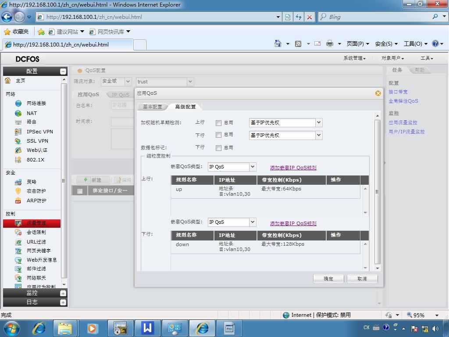Viewport: 449px width, 337px height.
Task: Enable 上行 weighted random early detection checkbox
Action: [218, 123]
